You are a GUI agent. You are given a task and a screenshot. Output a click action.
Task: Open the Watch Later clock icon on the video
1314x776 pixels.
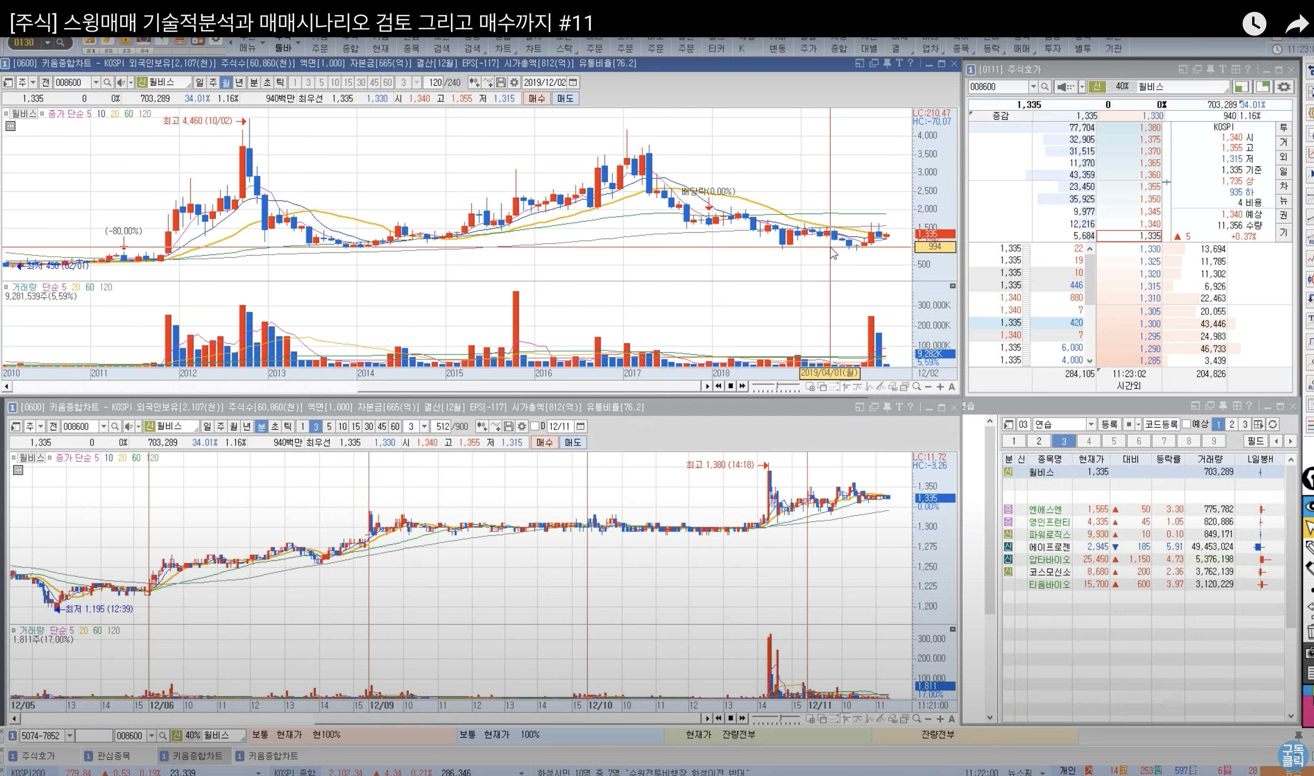click(1254, 23)
